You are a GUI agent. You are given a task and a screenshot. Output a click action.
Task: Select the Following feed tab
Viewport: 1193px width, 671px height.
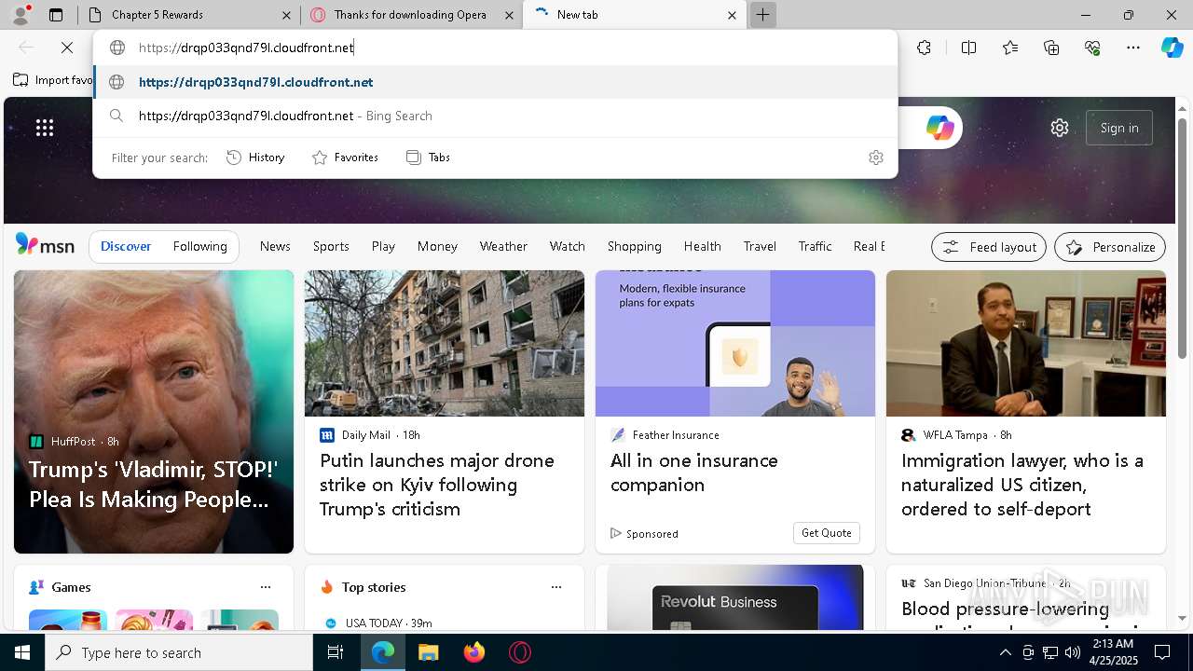pos(199,246)
